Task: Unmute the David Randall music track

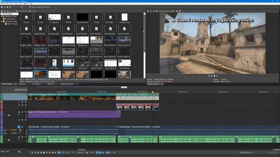Action: [19, 127]
